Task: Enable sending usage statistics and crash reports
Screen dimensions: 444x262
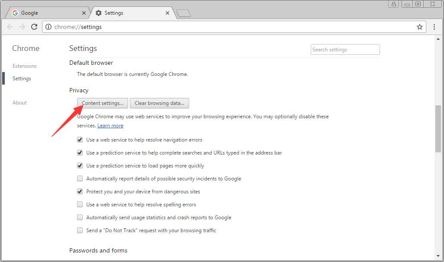Action: pyautogui.click(x=80, y=218)
